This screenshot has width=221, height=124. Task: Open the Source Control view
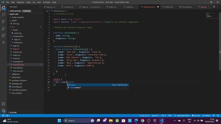(3, 21)
